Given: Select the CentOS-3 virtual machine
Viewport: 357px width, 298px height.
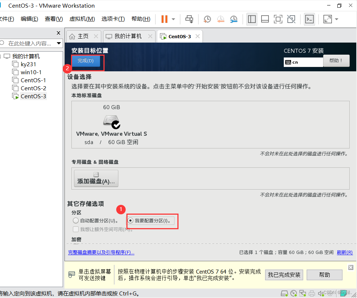Looking at the screenshot, I should [x=33, y=96].
